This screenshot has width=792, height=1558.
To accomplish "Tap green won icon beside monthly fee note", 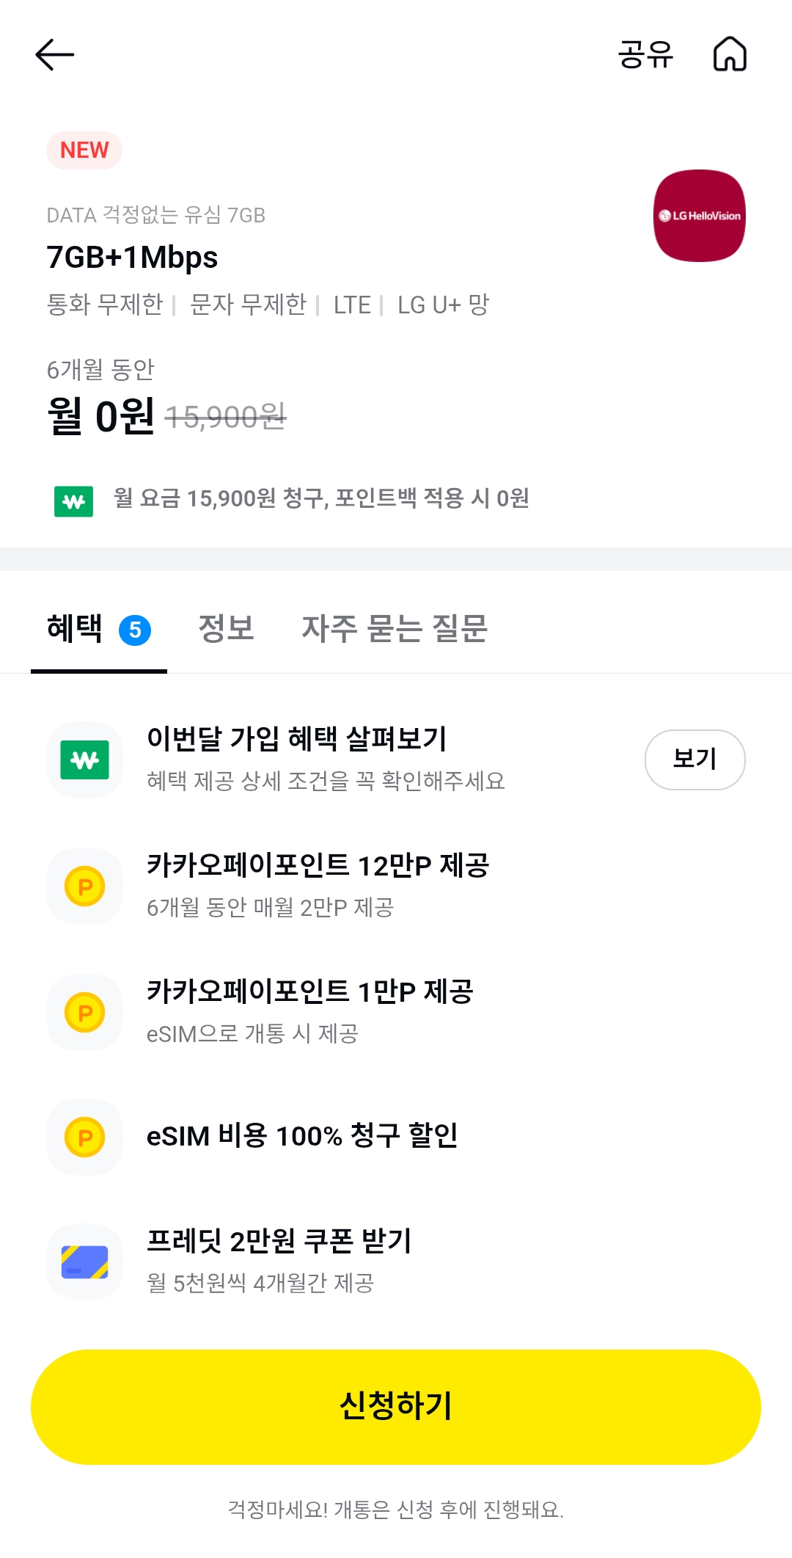I will point(73,501).
